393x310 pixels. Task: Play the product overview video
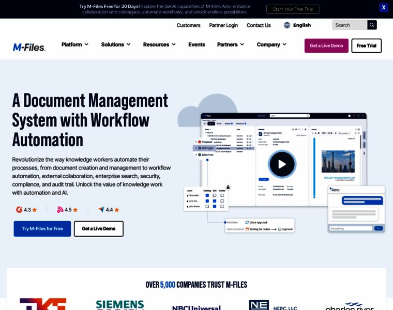(x=282, y=164)
